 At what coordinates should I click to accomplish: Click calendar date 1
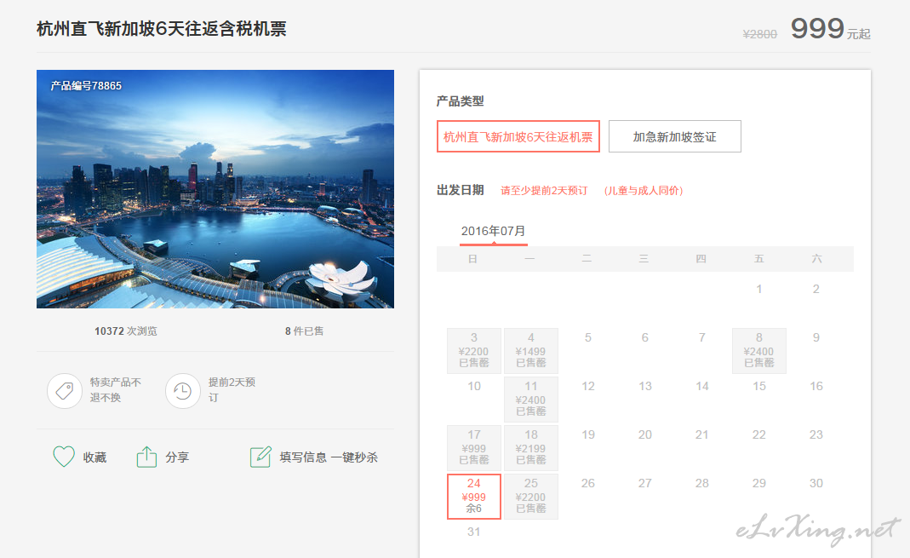(x=759, y=289)
